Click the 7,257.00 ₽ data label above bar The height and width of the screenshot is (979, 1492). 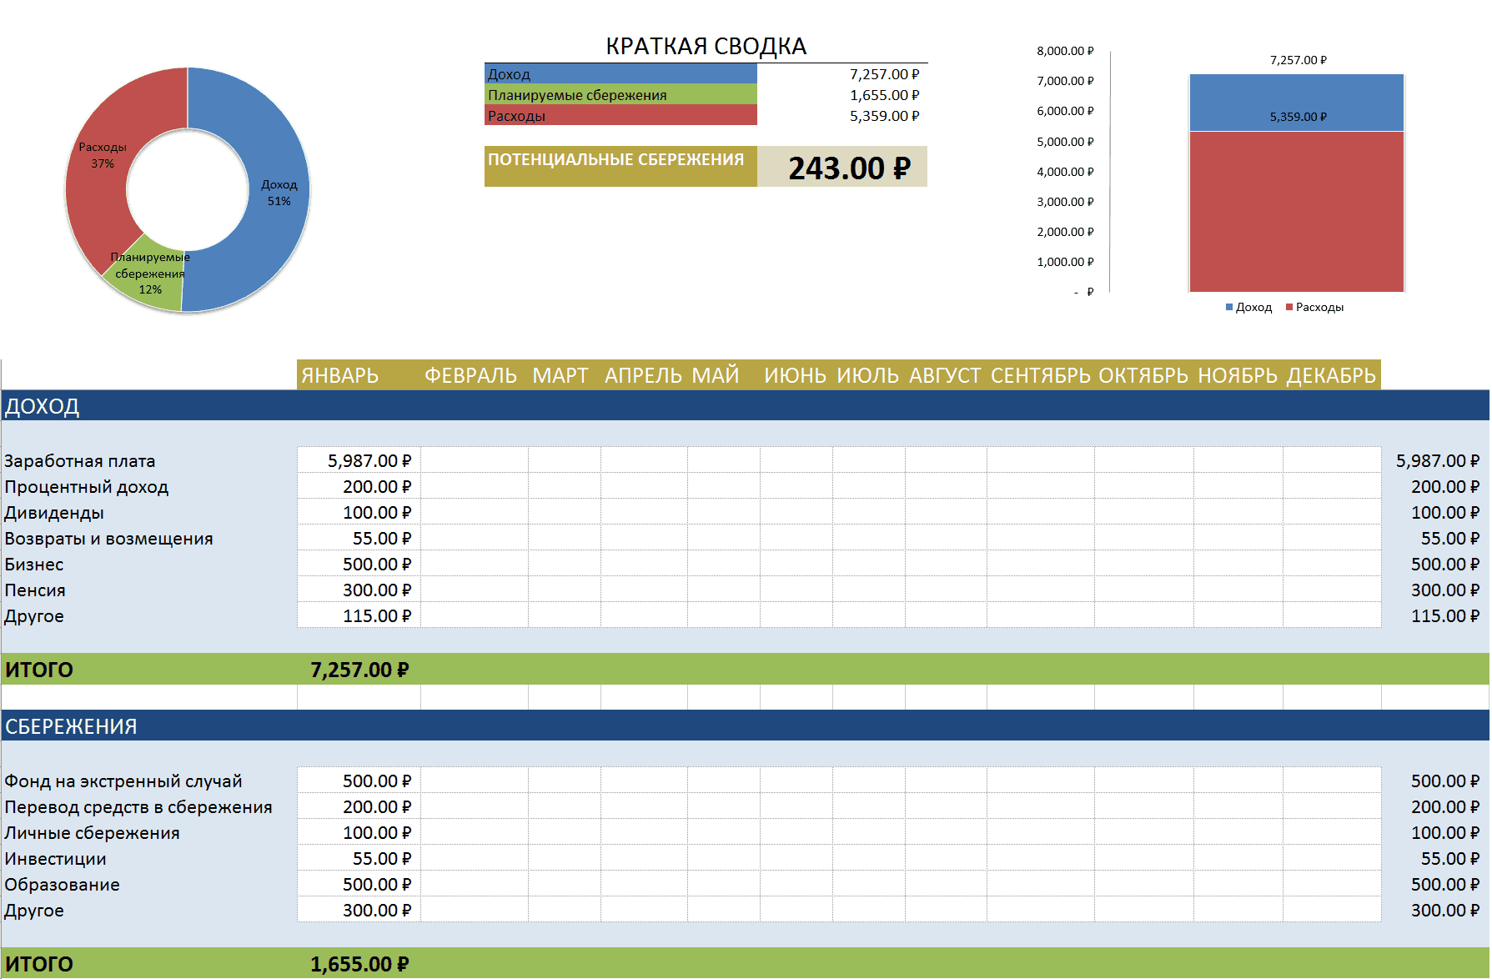click(1298, 60)
